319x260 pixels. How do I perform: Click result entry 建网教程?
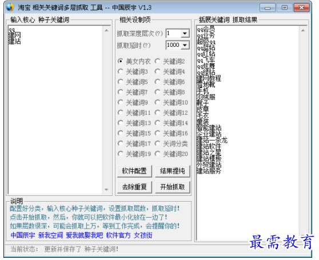[209, 78]
